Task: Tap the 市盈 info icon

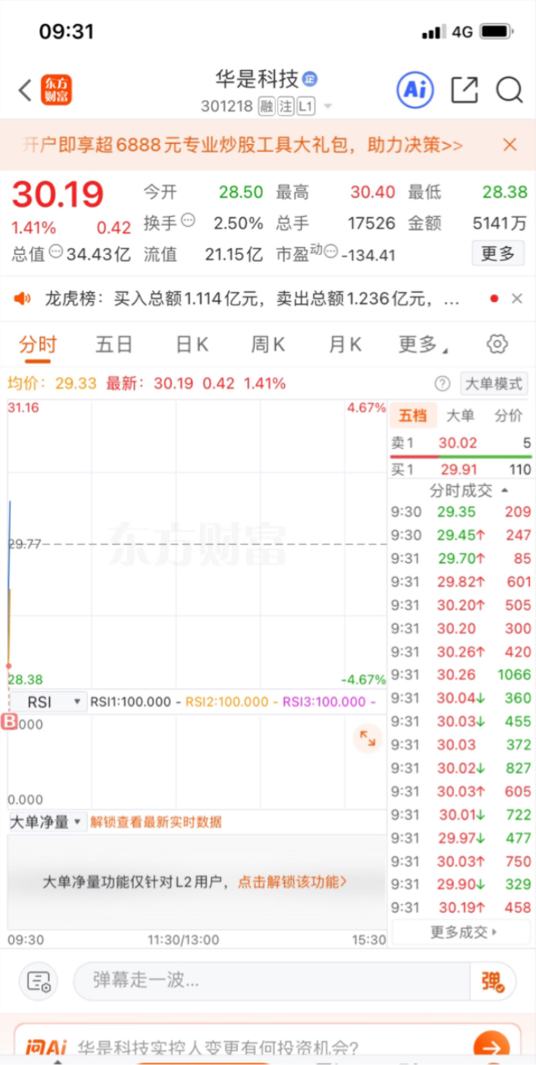Action: coord(332,251)
